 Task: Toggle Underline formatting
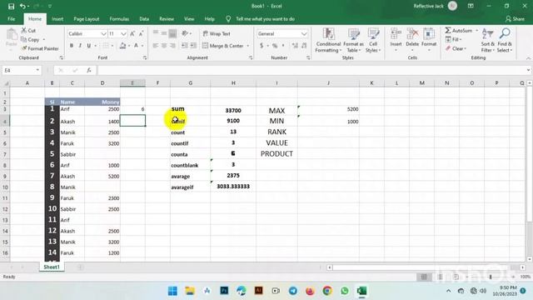(x=89, y=46)
